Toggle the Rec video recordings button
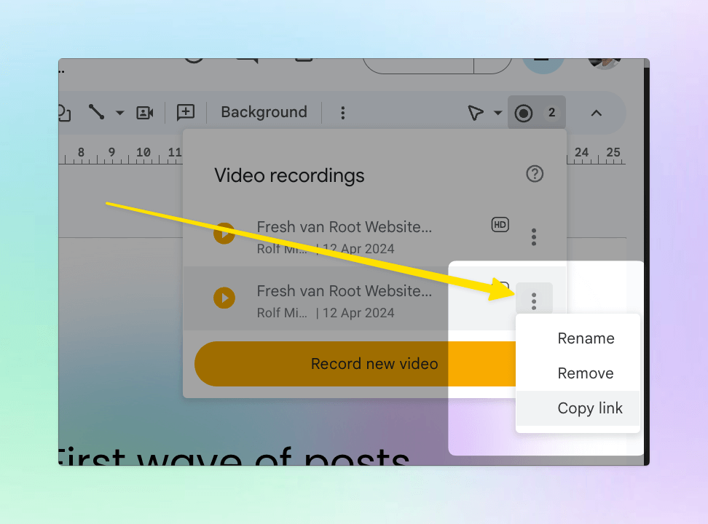708x524 pixels. click(x=536, y=113)
